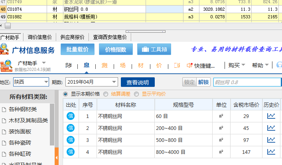Select the orange 价 tab
This screenshot has width=282, height=165.
pyautogui.click(x=159, y=65)
